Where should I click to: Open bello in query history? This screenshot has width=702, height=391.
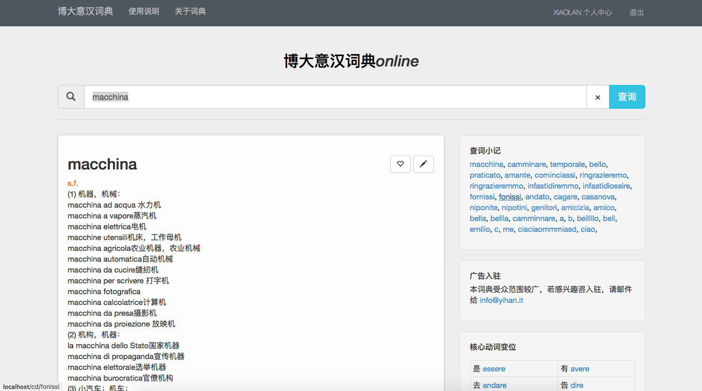pyautogui.click(x=598, y=164)
